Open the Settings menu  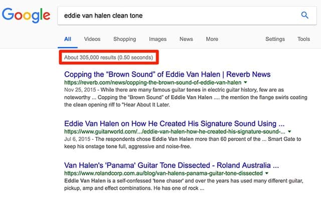pos(275,39)
